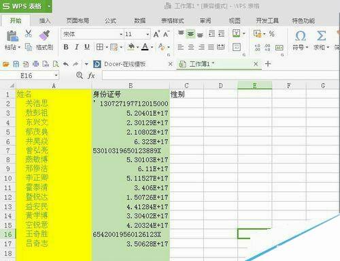Switch to the 插入 ribbon tab
Screen dimensions: 340x261
(x=45, y=21)
